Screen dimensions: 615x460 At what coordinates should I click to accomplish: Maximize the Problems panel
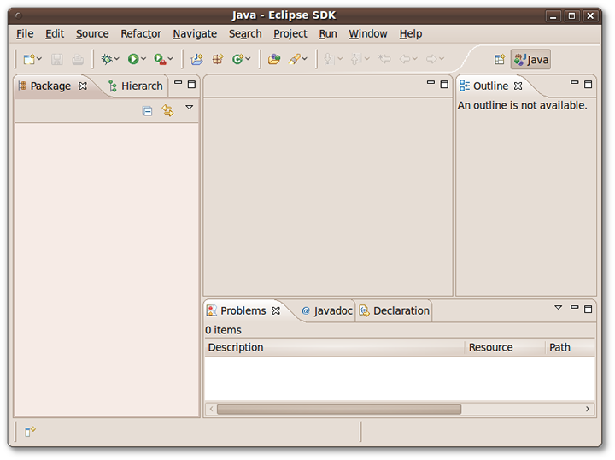point(588,310)
